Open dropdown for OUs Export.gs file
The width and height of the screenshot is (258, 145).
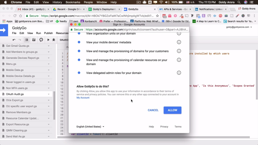tap(49, 100)
